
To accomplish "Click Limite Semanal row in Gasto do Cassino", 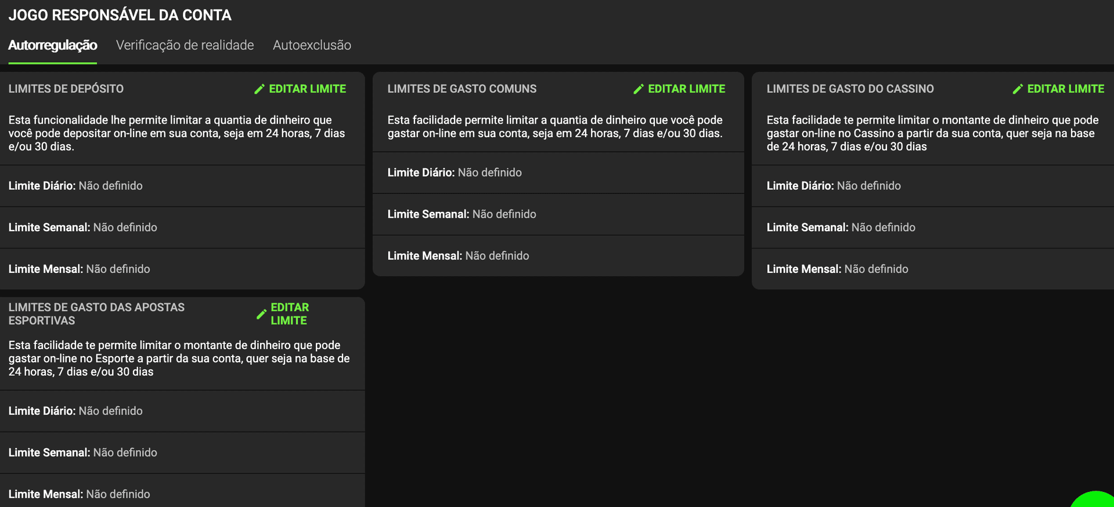I will 933,228.
